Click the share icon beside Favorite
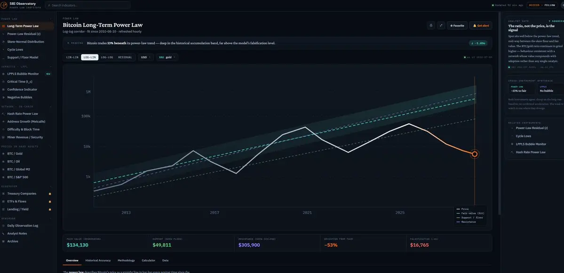The height and width of the screenshot is (273, 564). point(431,25)
